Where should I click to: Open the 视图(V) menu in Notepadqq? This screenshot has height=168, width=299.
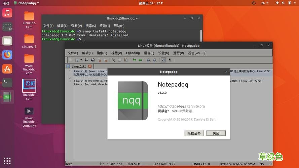116,53
